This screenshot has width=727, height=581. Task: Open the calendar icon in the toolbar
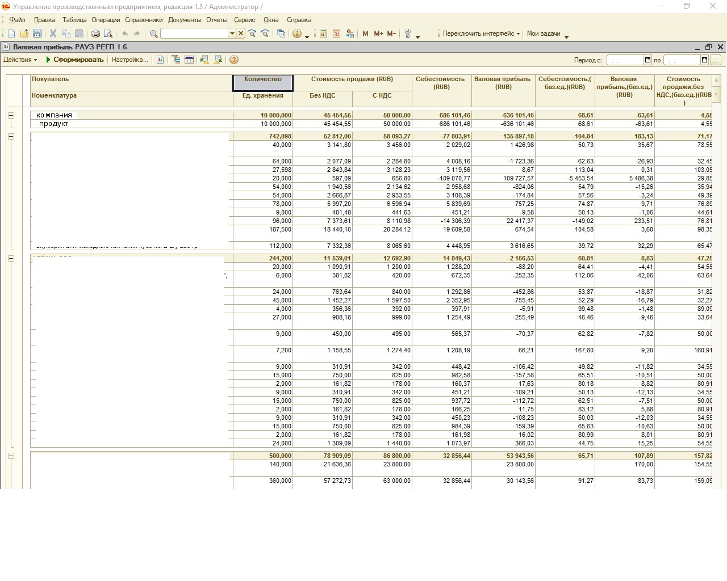click(336, 33)
